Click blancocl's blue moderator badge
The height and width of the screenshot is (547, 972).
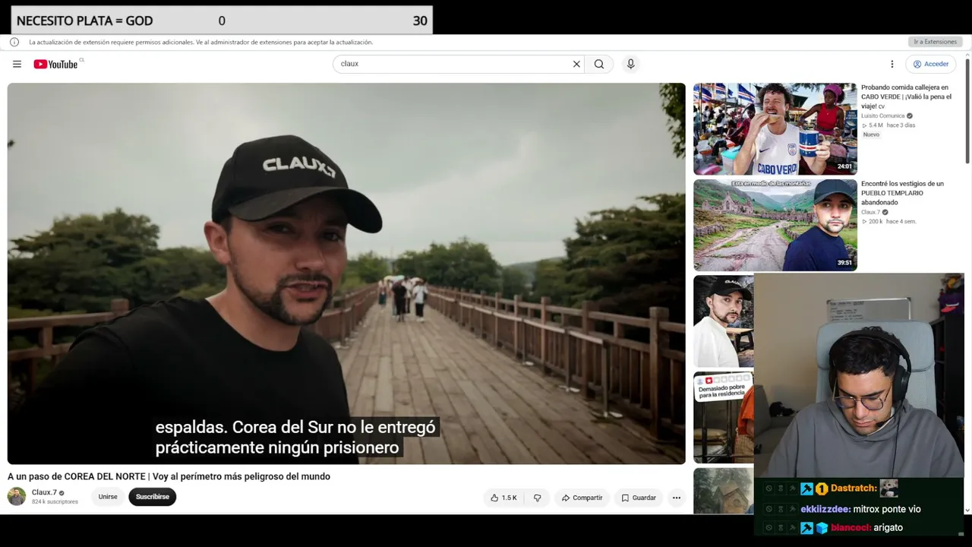coord(806,528)
